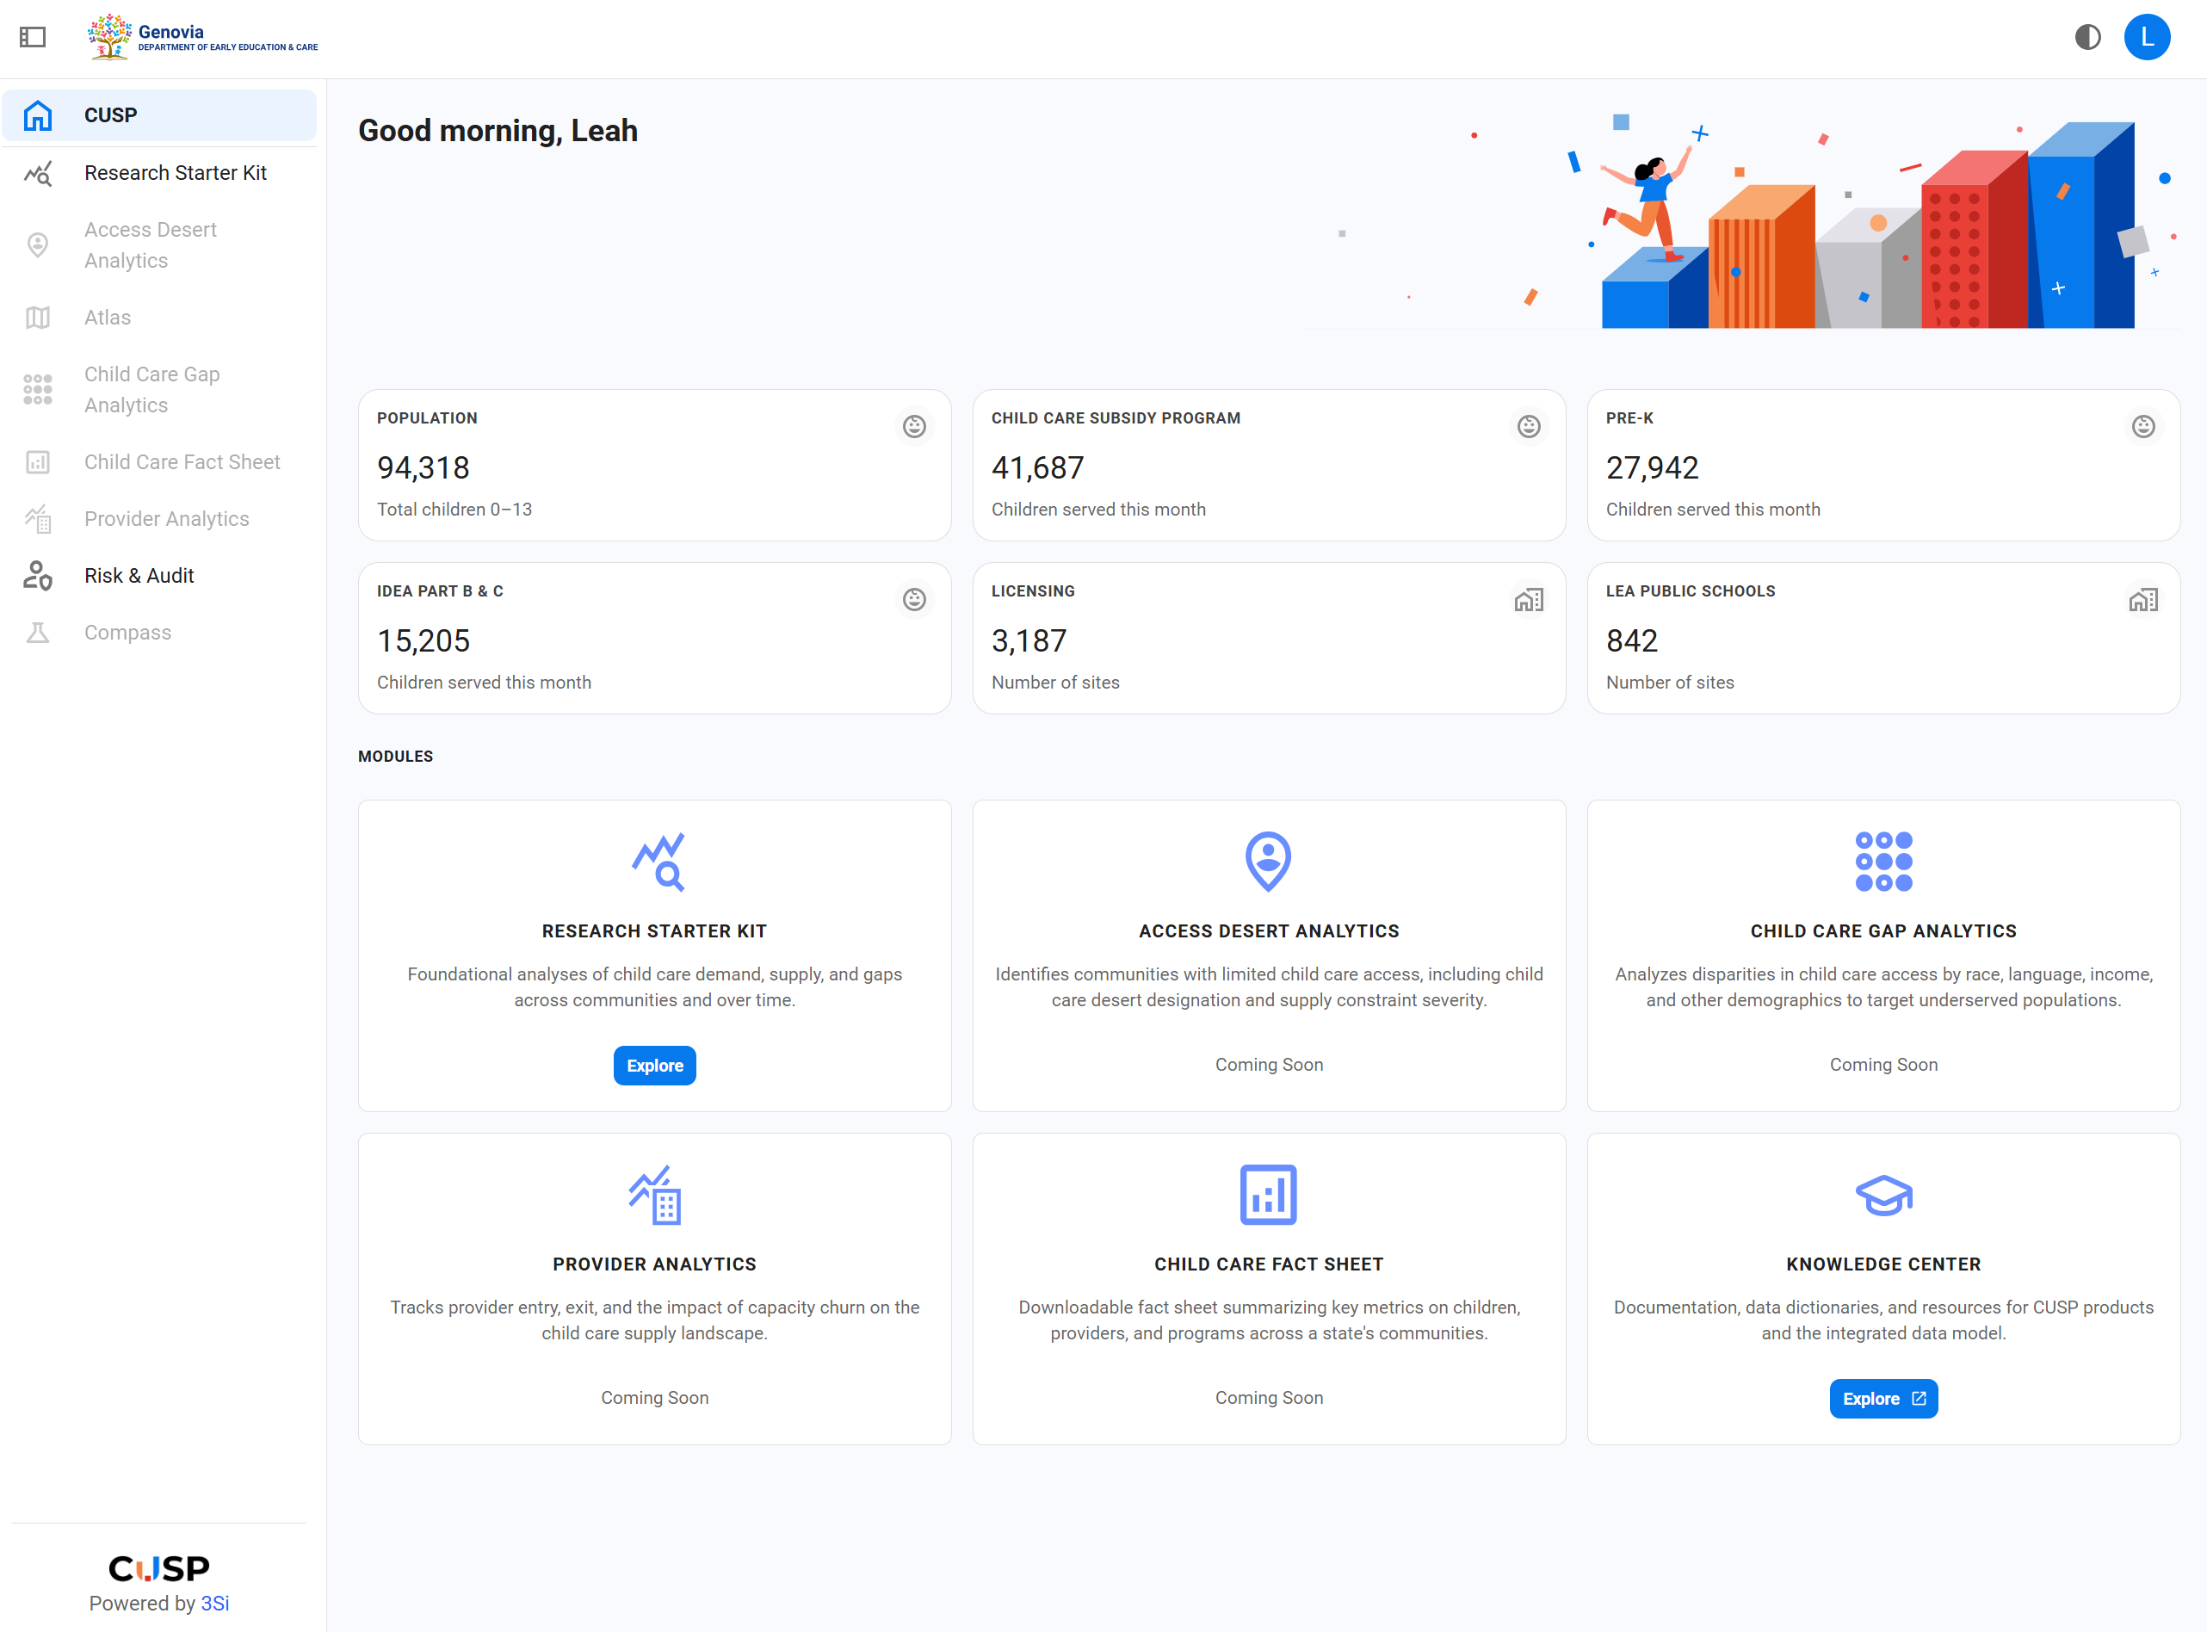This screenshot has width=2207, height=1632.
Task: Click Coming Soon under Child Care Fact Sheet
Action: [x=1269, y=1398]
